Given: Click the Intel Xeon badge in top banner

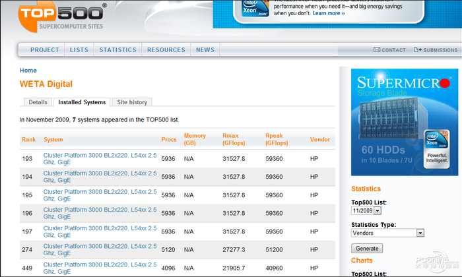Looking at the screenshot, I should 255,8.
